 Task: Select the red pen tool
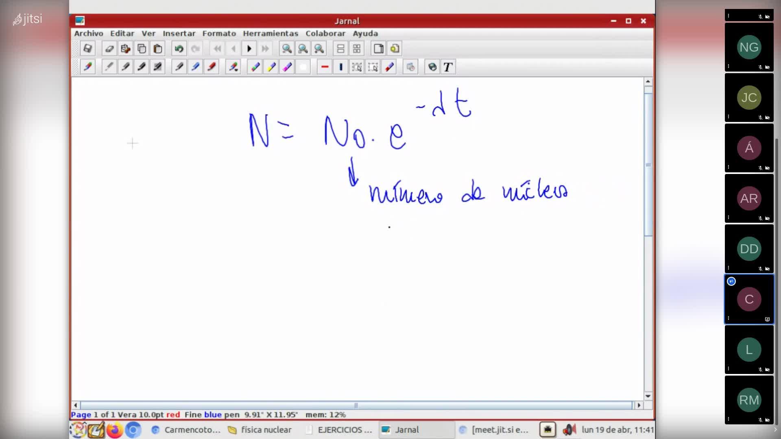pyautogui.click(x=212, y=67)
